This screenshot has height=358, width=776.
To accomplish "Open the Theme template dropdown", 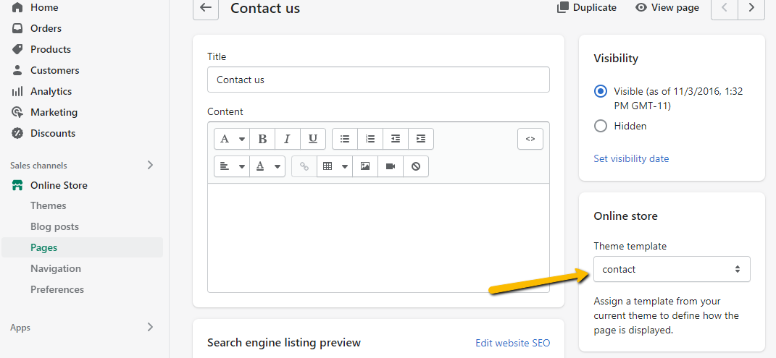I will point(671,269).
